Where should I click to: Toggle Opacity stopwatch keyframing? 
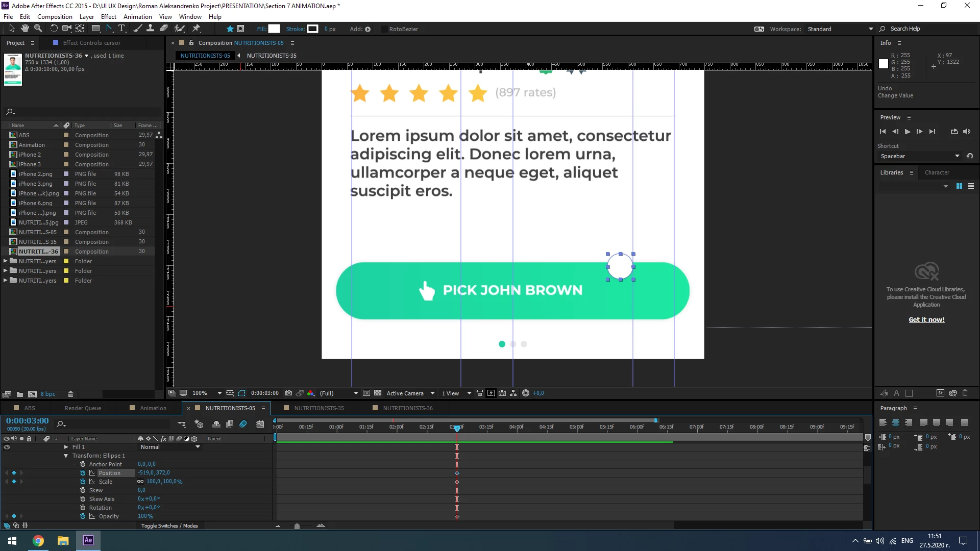click(83, 516)
